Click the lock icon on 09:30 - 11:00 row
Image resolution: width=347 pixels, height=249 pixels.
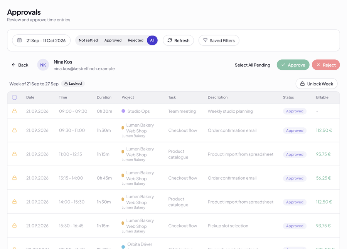pos(14,130)
